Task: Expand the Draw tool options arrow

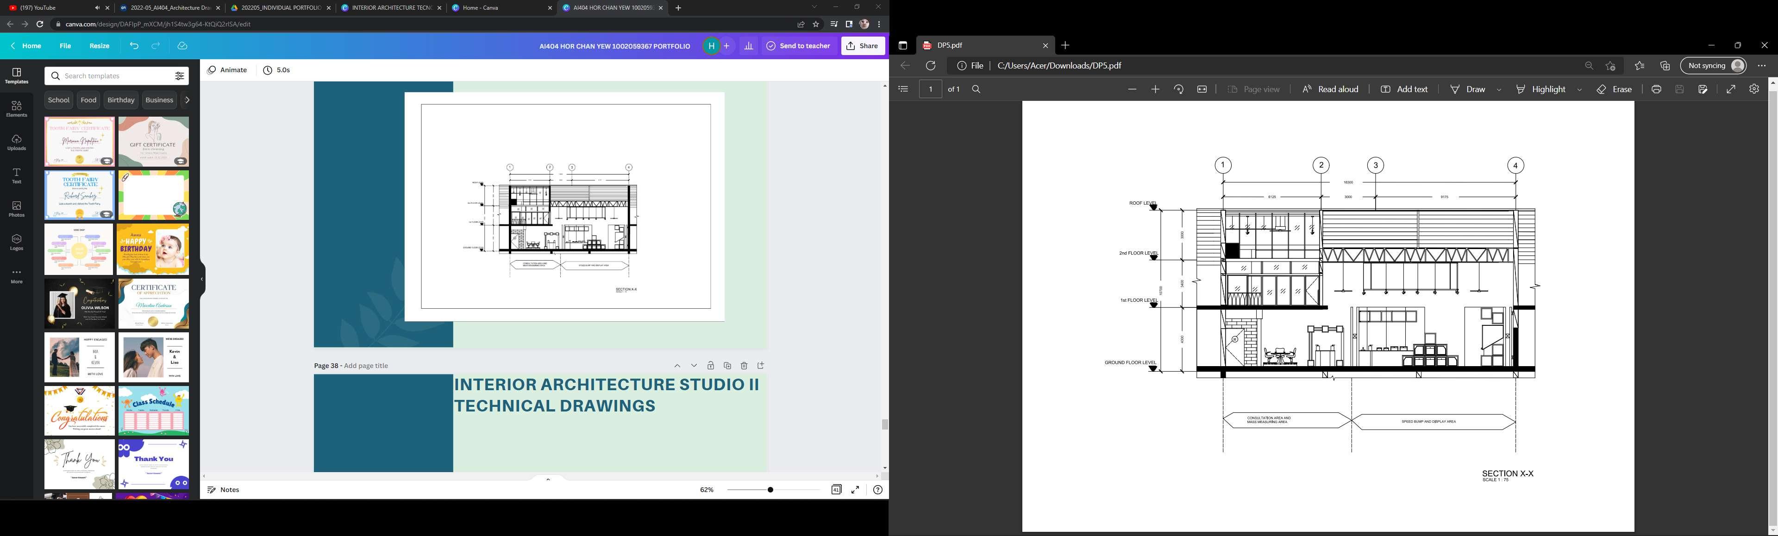Action: pos(1499,90)
